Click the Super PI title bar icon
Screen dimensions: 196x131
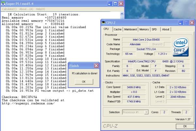click(x=3, y=4)
